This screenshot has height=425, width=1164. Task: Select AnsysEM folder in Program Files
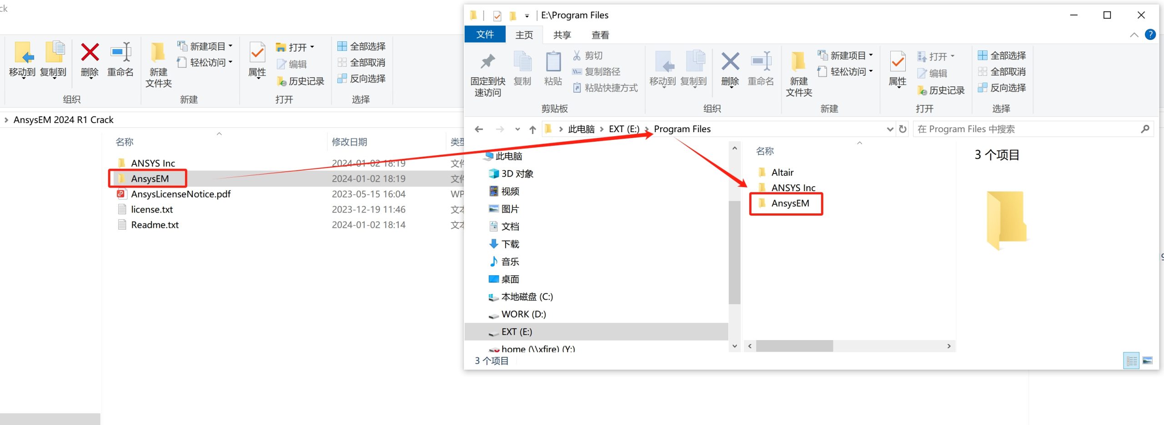(x=790, y=203)
